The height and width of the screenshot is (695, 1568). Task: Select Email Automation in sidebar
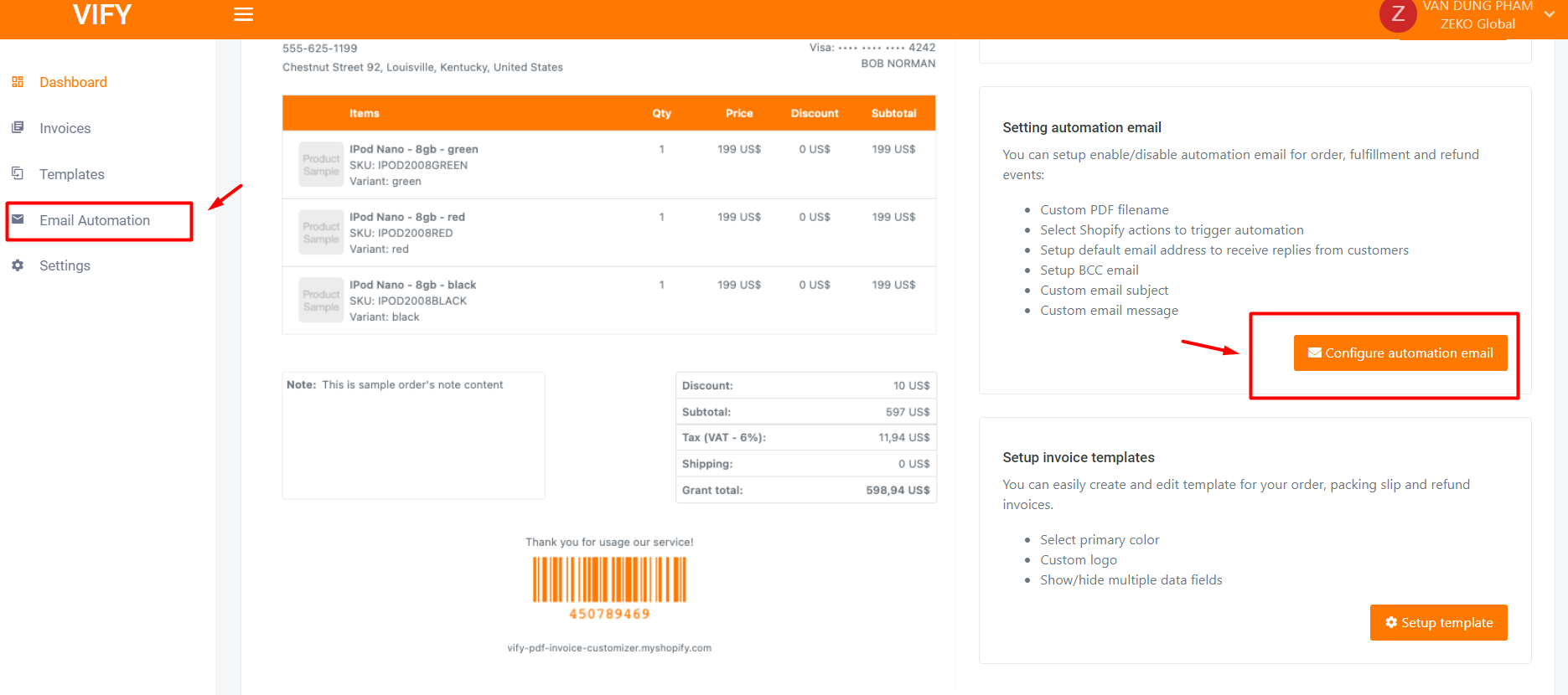pyautogui.click(x=95, y=220)
